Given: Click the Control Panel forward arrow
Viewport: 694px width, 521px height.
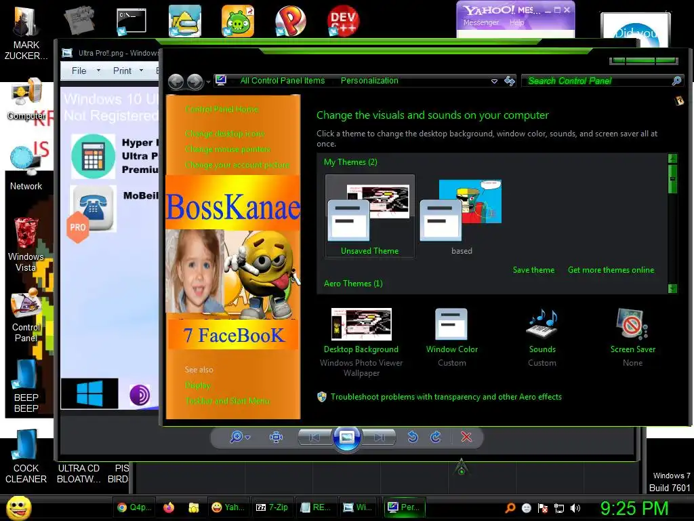Looking at the screenshot, I should click(195, 81).
